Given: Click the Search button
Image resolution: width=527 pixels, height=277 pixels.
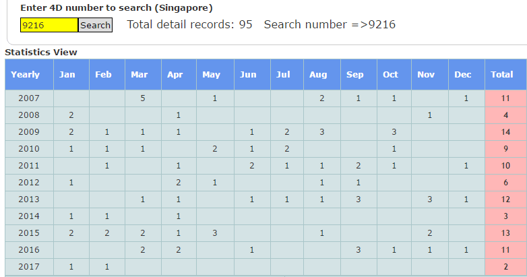Looking at the screenshot, I should click(x=95, y=25).
